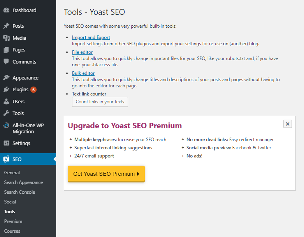Click Count links in your texts button
Screen dimensions: 304x237
click(100, 102)
